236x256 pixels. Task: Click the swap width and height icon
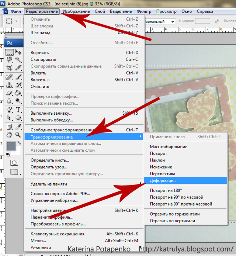click(x=217, y=21)
